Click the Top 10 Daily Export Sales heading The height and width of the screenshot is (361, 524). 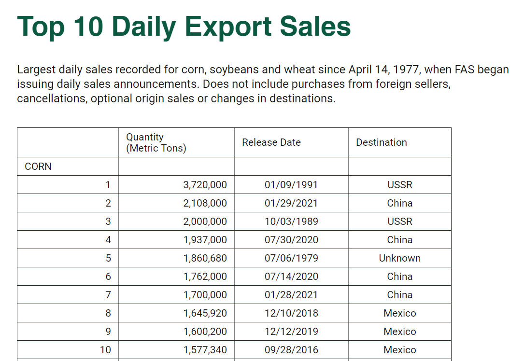coord(184,26)
